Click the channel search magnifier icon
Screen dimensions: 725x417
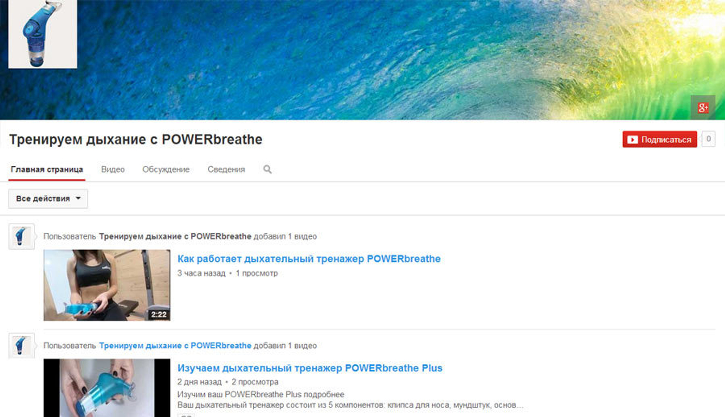coord(267,170)
